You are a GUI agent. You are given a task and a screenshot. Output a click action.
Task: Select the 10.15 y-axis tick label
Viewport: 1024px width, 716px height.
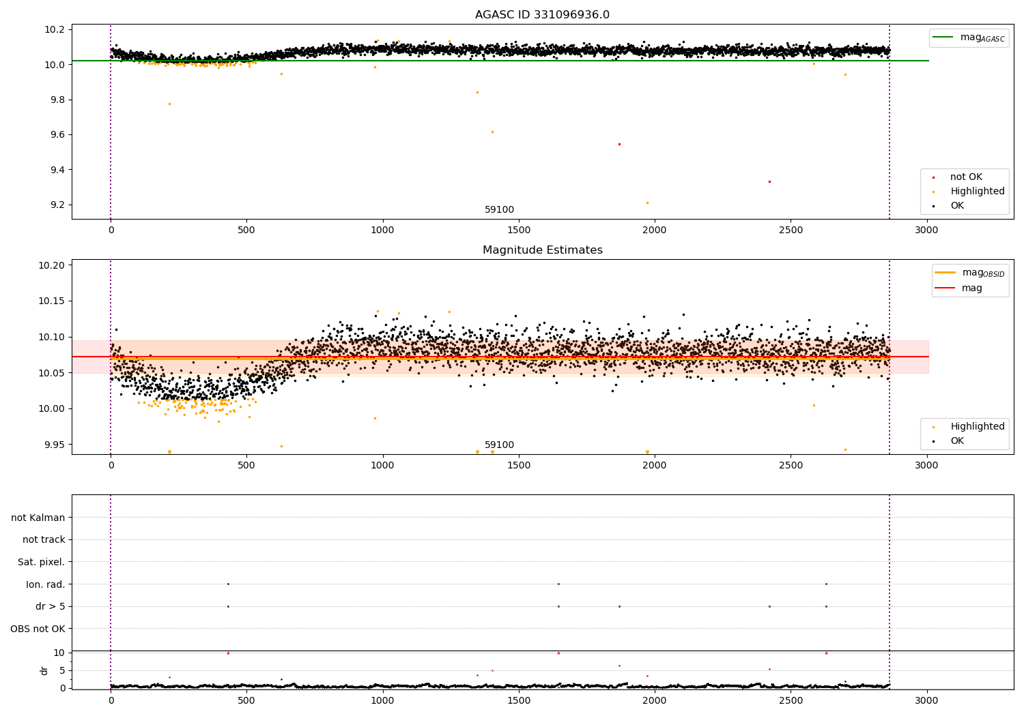(53, 301)
